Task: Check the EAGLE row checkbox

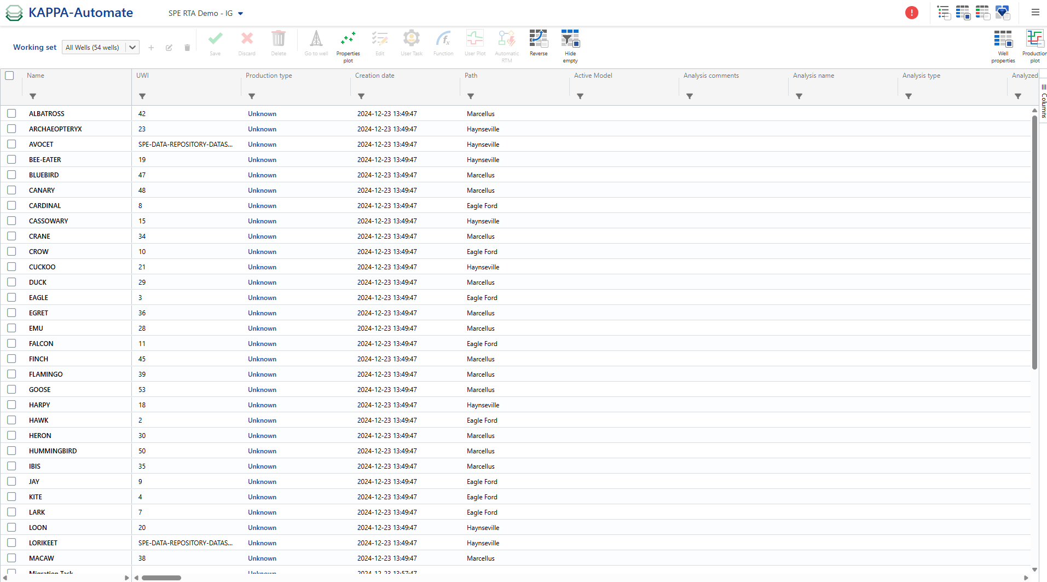Action: 11,297
